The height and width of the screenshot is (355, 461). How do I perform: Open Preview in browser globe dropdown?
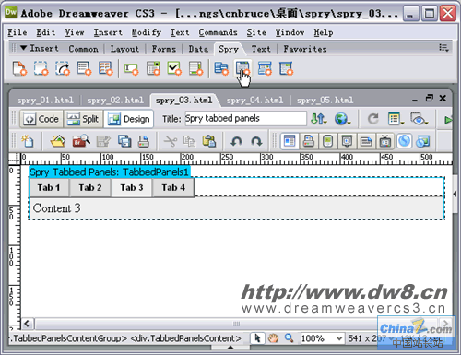343,119
